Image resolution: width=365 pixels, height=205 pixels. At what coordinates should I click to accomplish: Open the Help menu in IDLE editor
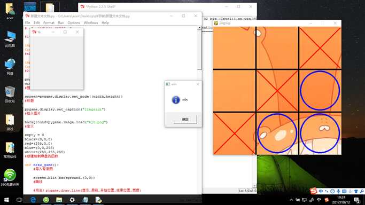pos(105,23)
